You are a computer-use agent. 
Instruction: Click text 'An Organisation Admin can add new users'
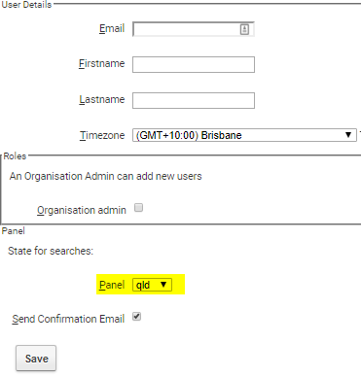tap(106, 176)
